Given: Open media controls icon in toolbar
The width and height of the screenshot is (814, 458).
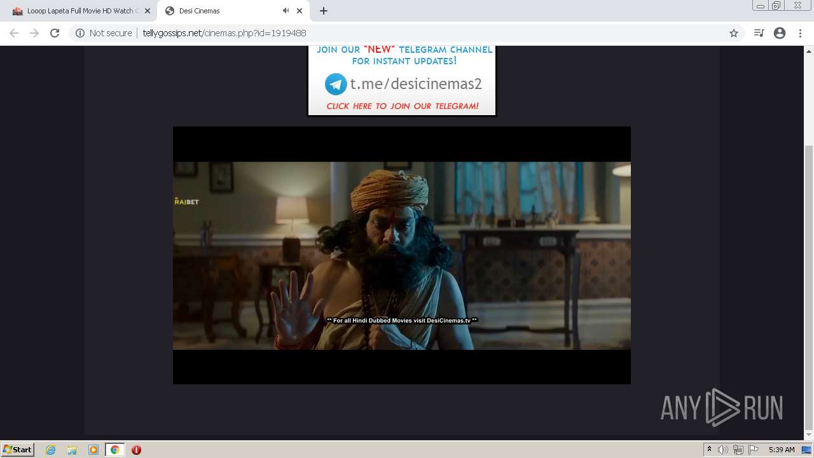Looking at the screenshot, I should [x=759, y=33].
